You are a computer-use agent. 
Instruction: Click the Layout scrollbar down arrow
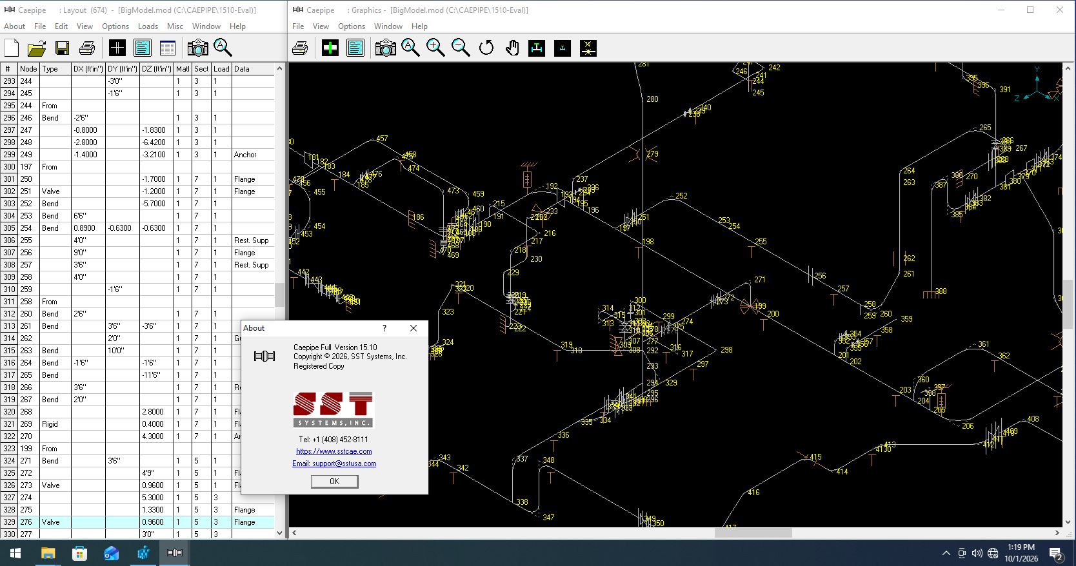(279, 533)
